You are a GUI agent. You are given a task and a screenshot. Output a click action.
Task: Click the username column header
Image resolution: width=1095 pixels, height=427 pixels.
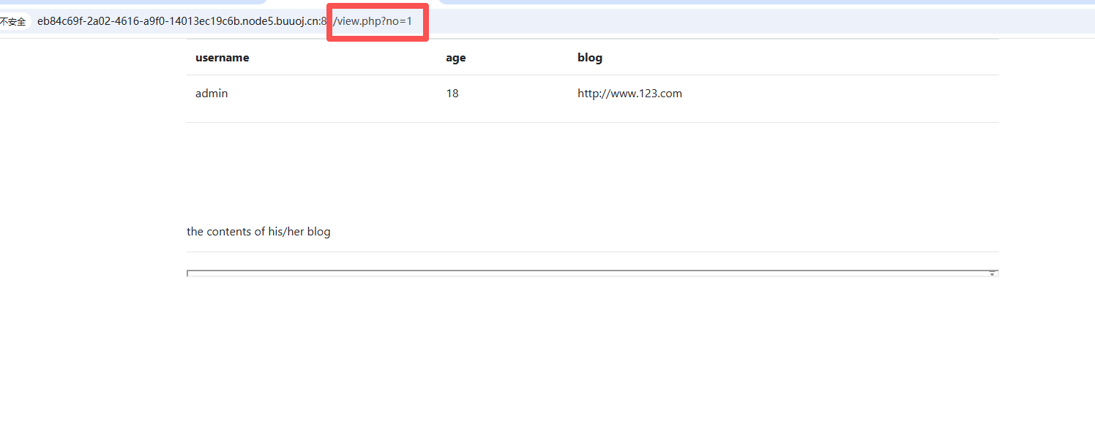[222, 58]
